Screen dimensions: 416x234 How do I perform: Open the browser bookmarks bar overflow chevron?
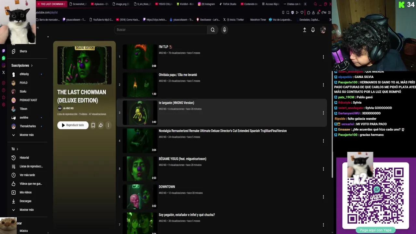330,19
